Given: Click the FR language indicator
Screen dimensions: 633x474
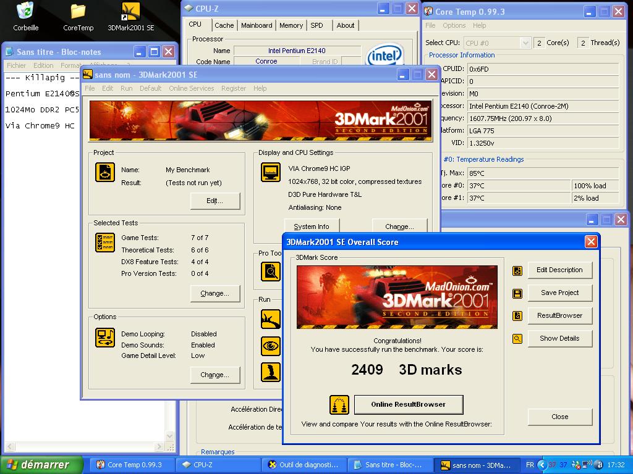Looking at the screenshot, I should (x=530, y=465).
